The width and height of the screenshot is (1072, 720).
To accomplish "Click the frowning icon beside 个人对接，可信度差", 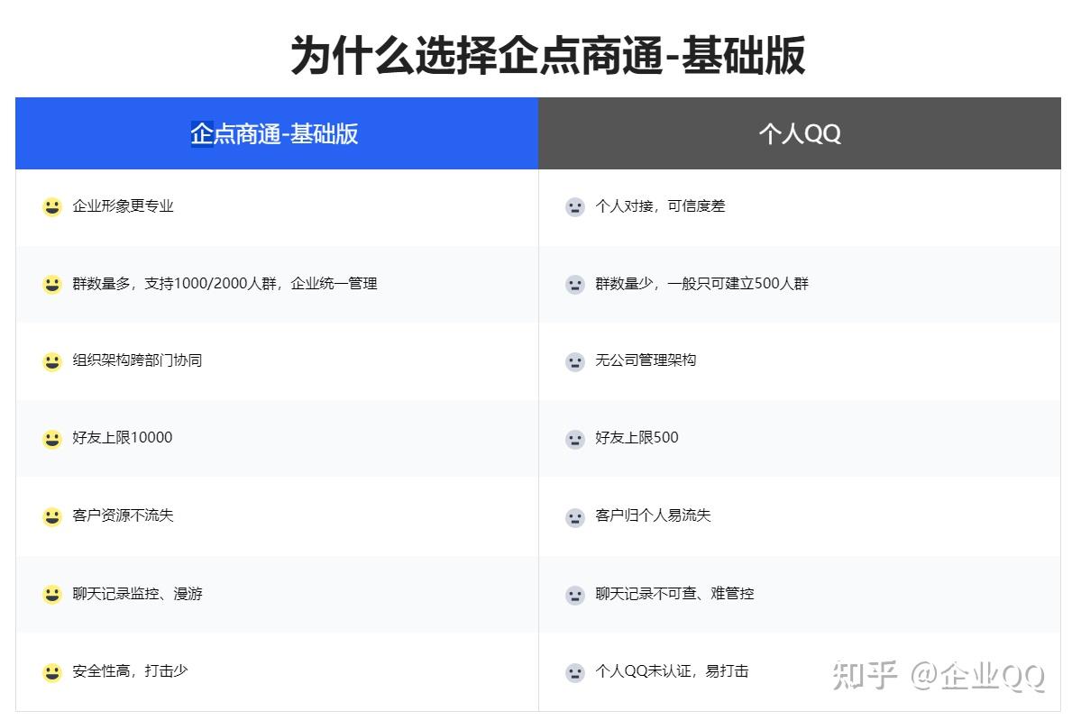I will pos(574,205).
